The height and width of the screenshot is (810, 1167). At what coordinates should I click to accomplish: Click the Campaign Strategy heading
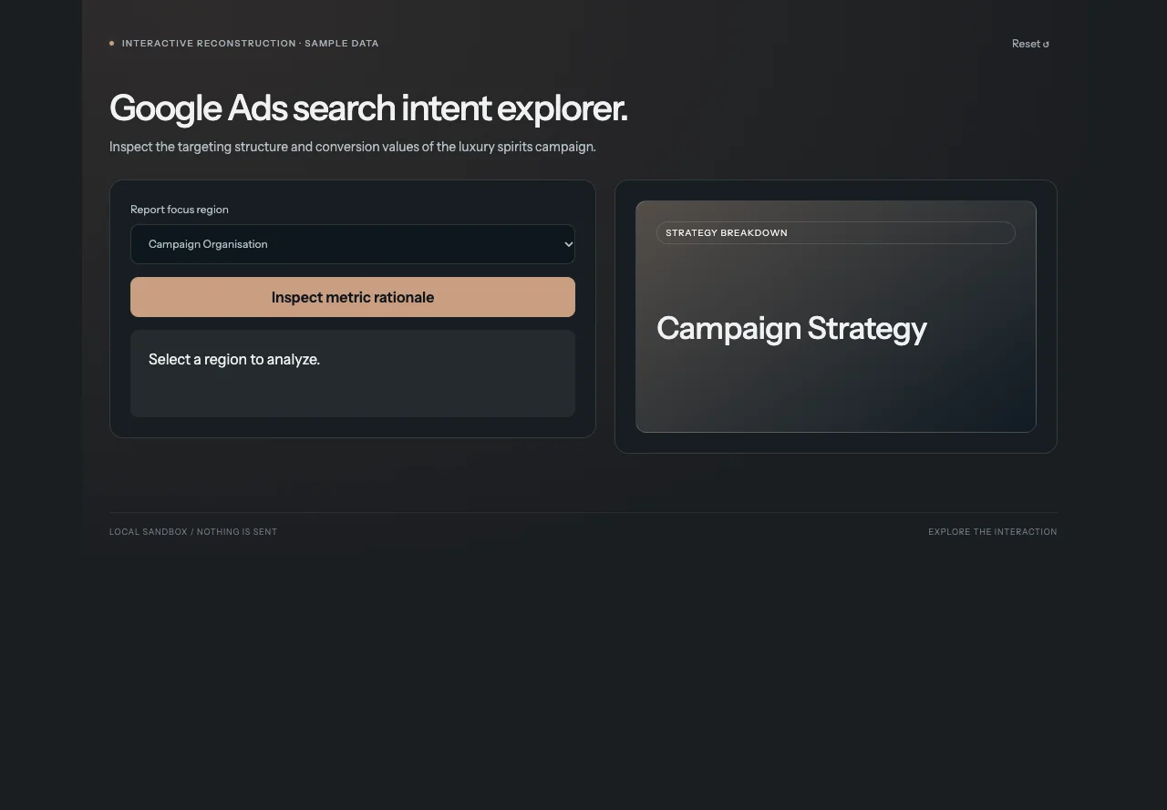(x=791, y=328)
